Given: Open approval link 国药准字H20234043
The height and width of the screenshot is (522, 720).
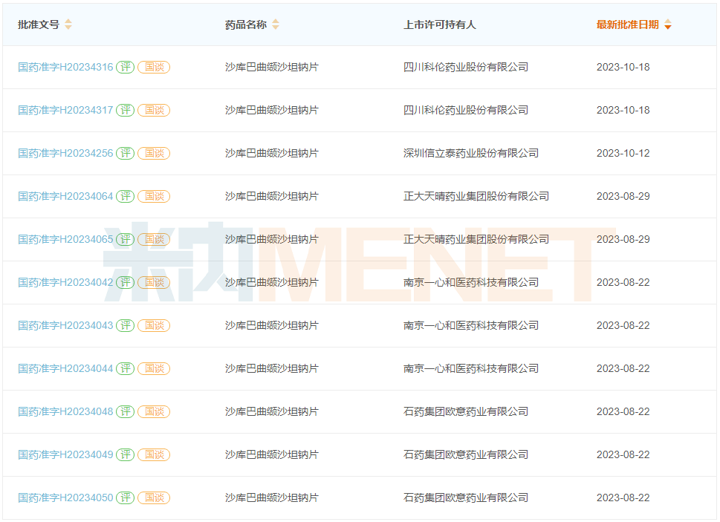Looking at the screenshot, I should [x=65, y=326].
